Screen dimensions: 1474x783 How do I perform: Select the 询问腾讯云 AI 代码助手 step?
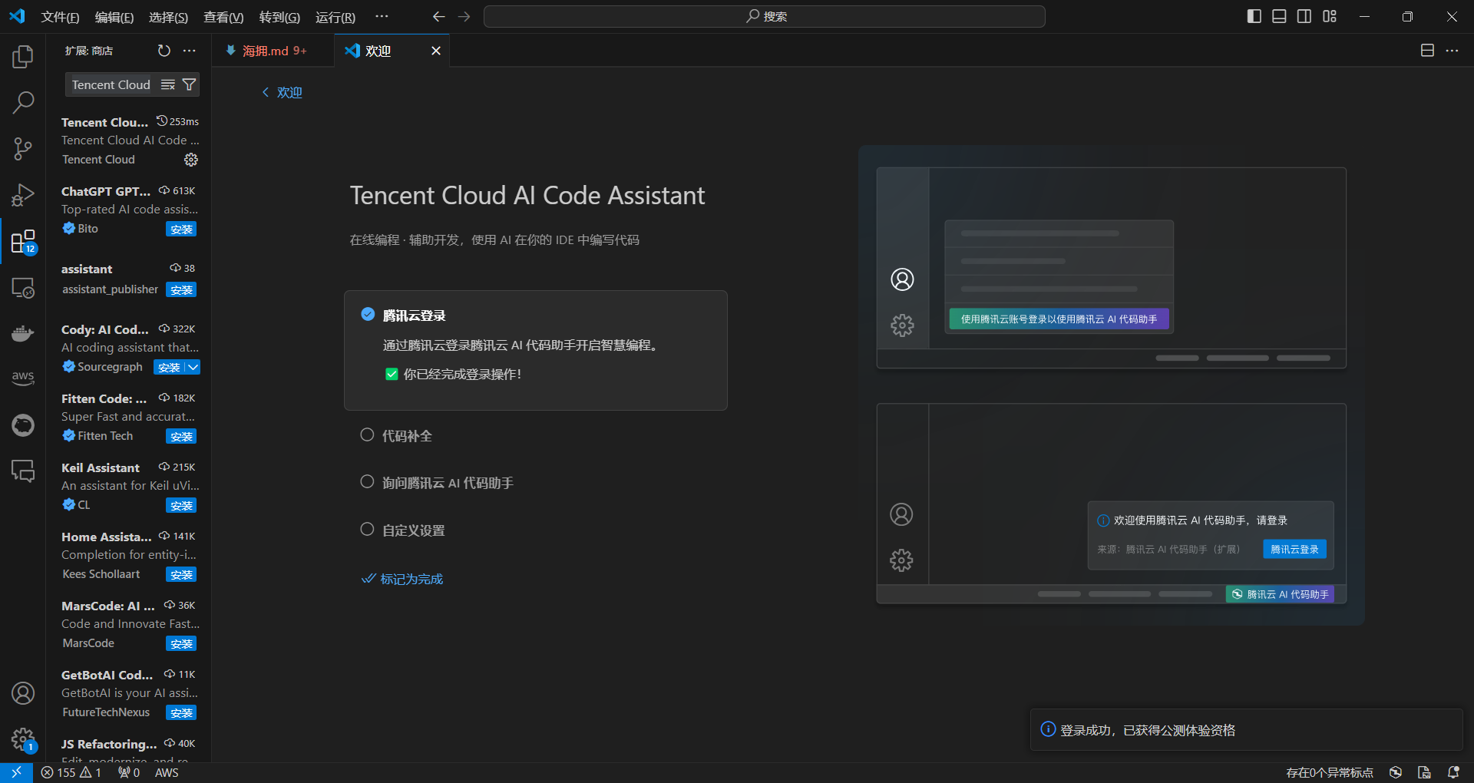click(448, 483)
